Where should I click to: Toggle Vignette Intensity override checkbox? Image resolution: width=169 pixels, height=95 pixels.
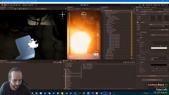pos(138,69)
